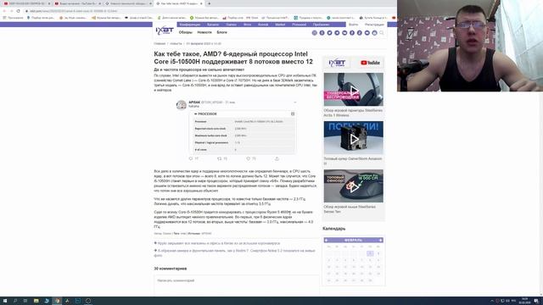Open 'Каталог' in the purple top menu
The height and width of the screenshot is (305, 543).
click(213, 25)
